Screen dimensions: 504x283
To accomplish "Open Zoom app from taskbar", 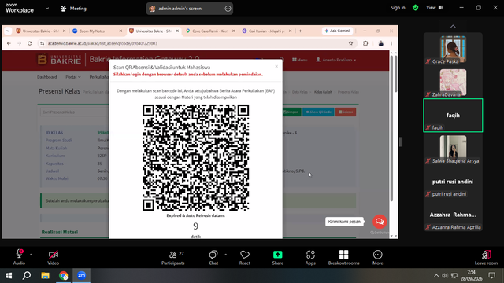I will pyautogui.click(x=82, y=276).
